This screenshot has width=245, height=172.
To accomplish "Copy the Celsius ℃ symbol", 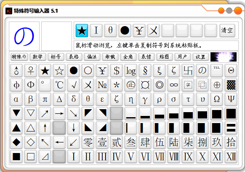I will [59, 85].
